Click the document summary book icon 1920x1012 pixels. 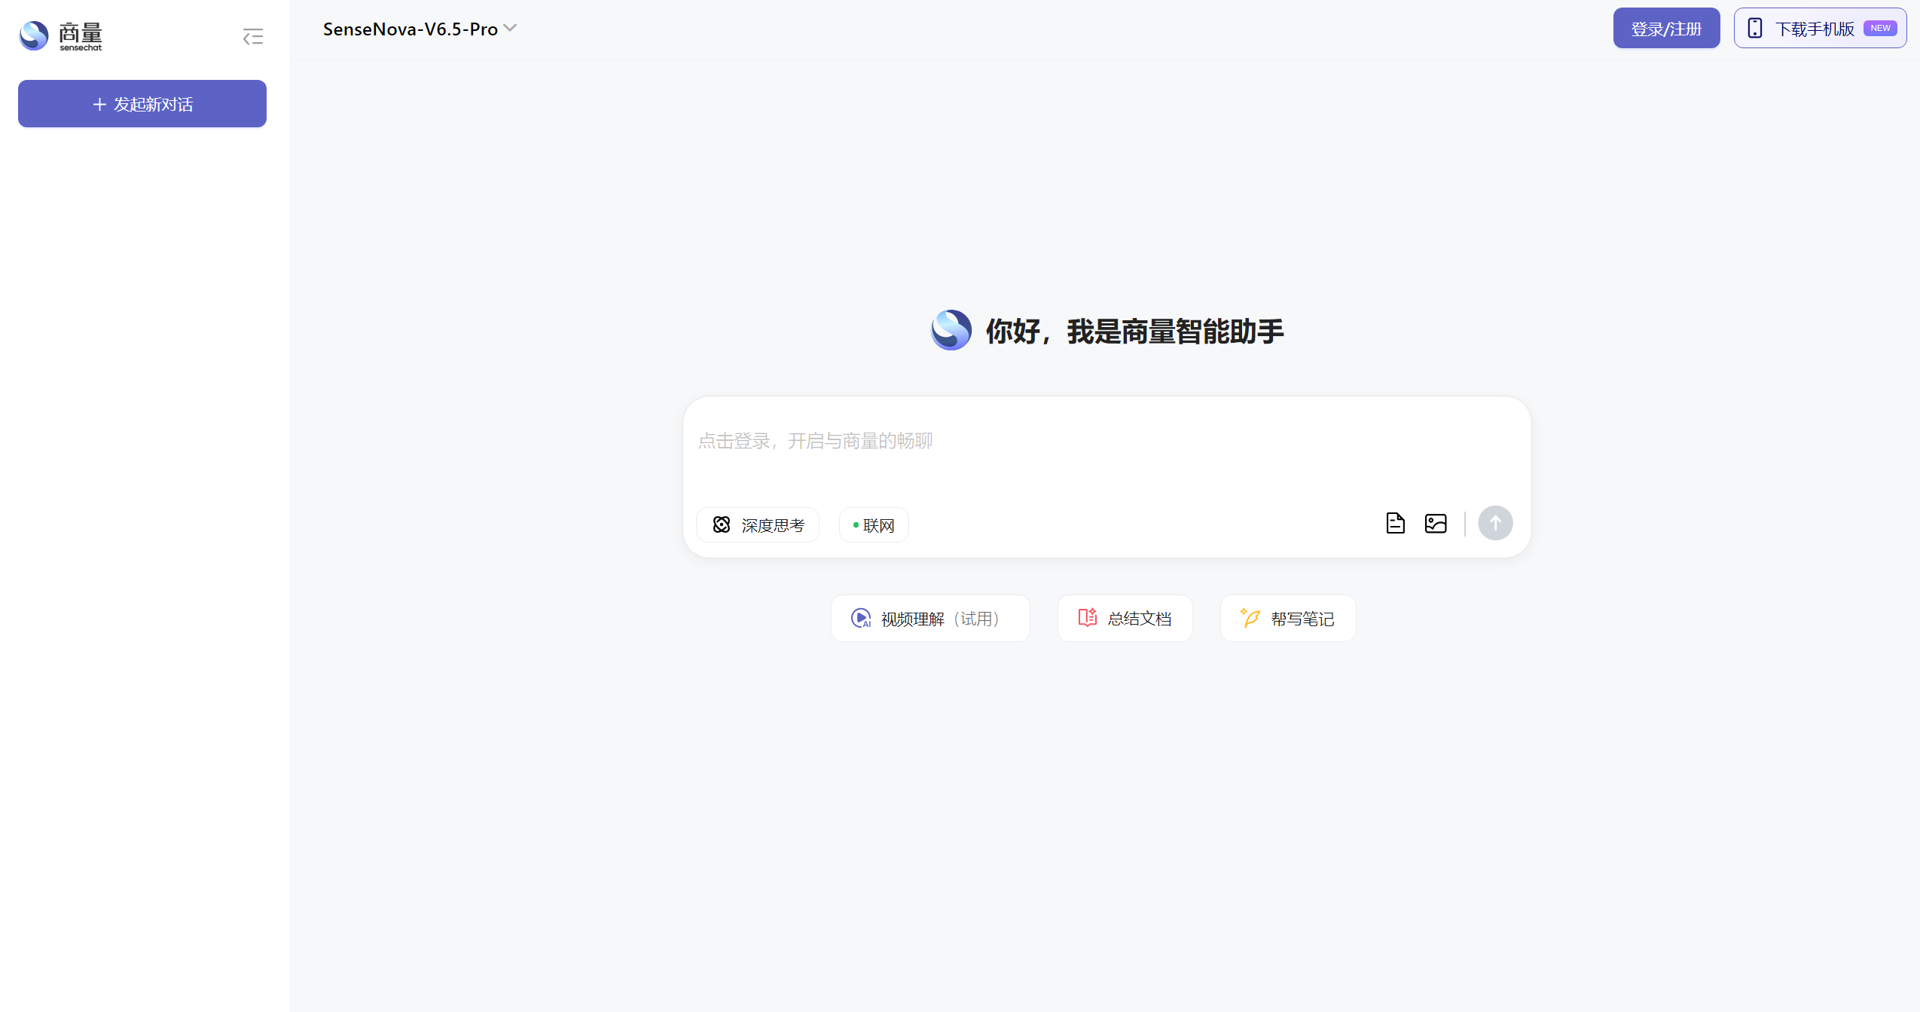click(x=1086, y=617)
